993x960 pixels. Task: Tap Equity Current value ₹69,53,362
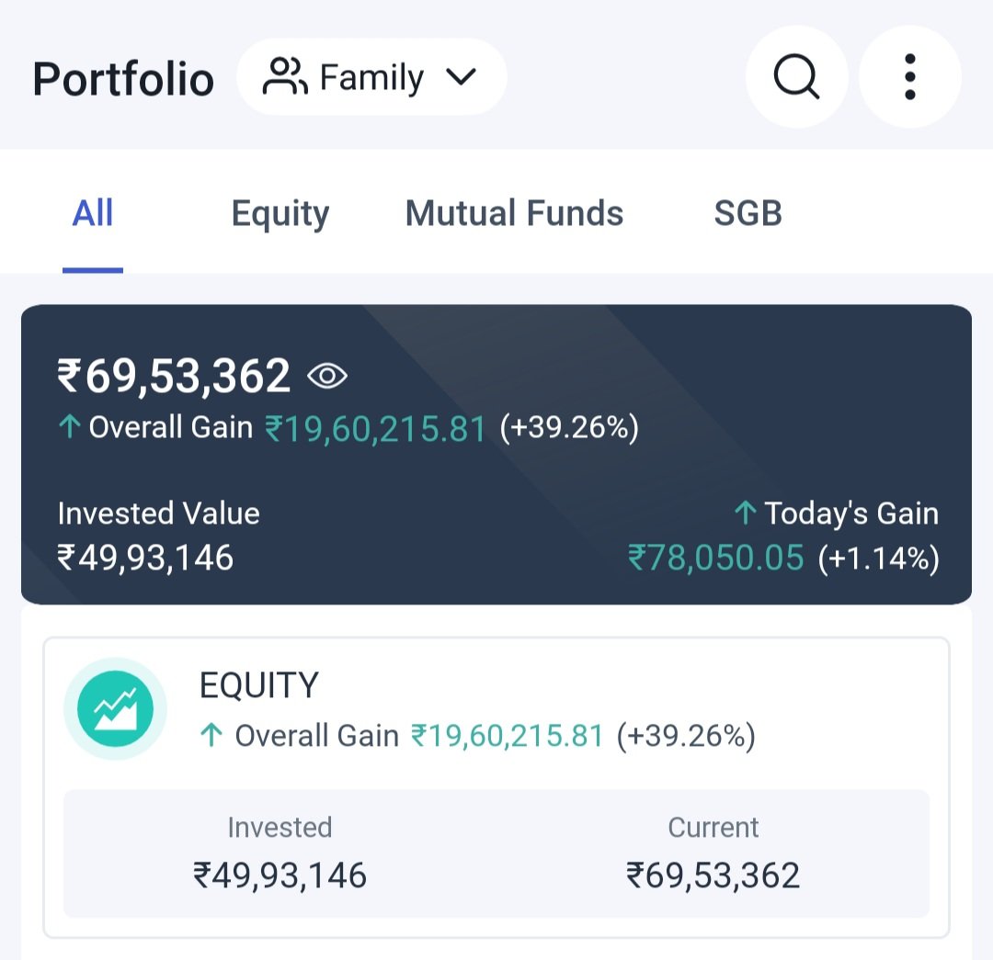(x=713, y=875)
